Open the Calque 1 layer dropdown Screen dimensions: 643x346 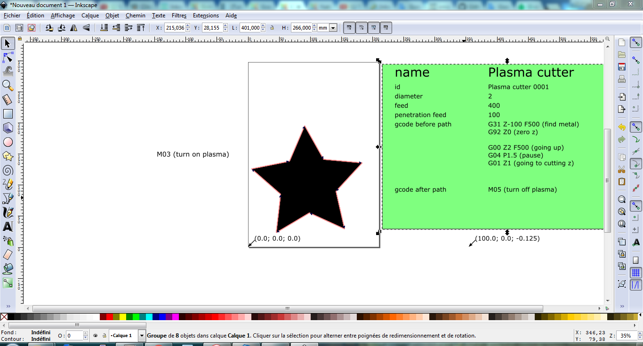pyautogui.click(x=142, y=336)
